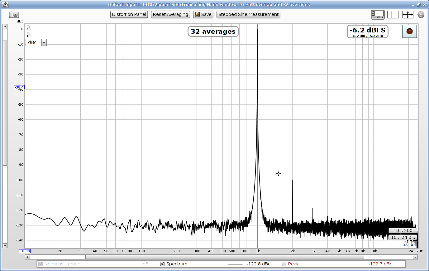Screen dimensions: 429x271
Task: Zoom in horizontal axis magnifier plus
Action: pyautogui.click(x=413, y=244)
